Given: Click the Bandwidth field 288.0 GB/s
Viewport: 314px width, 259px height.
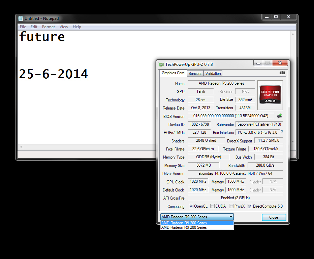Looking at the screenshot, I should pyautogui.click(x=265, y=165).
